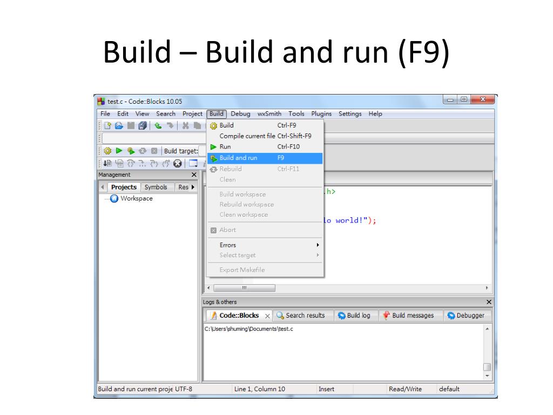Click the Abort build toolbar icon

[x=154, y=151]
